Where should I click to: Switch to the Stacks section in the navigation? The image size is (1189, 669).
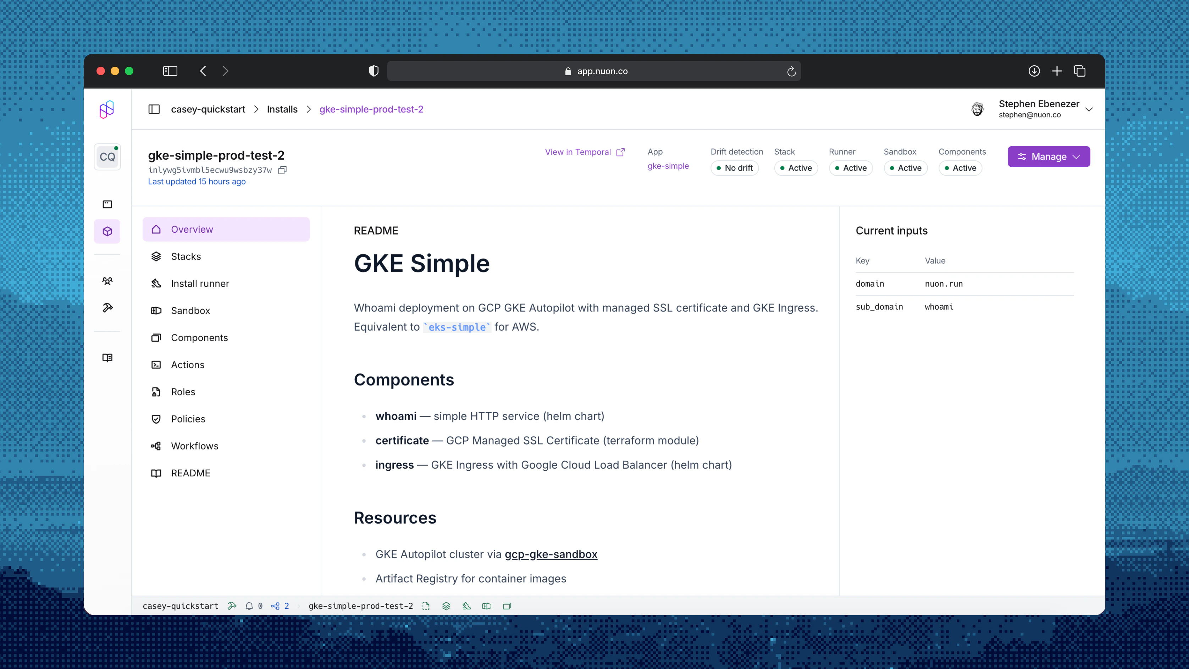pos(186,256)
